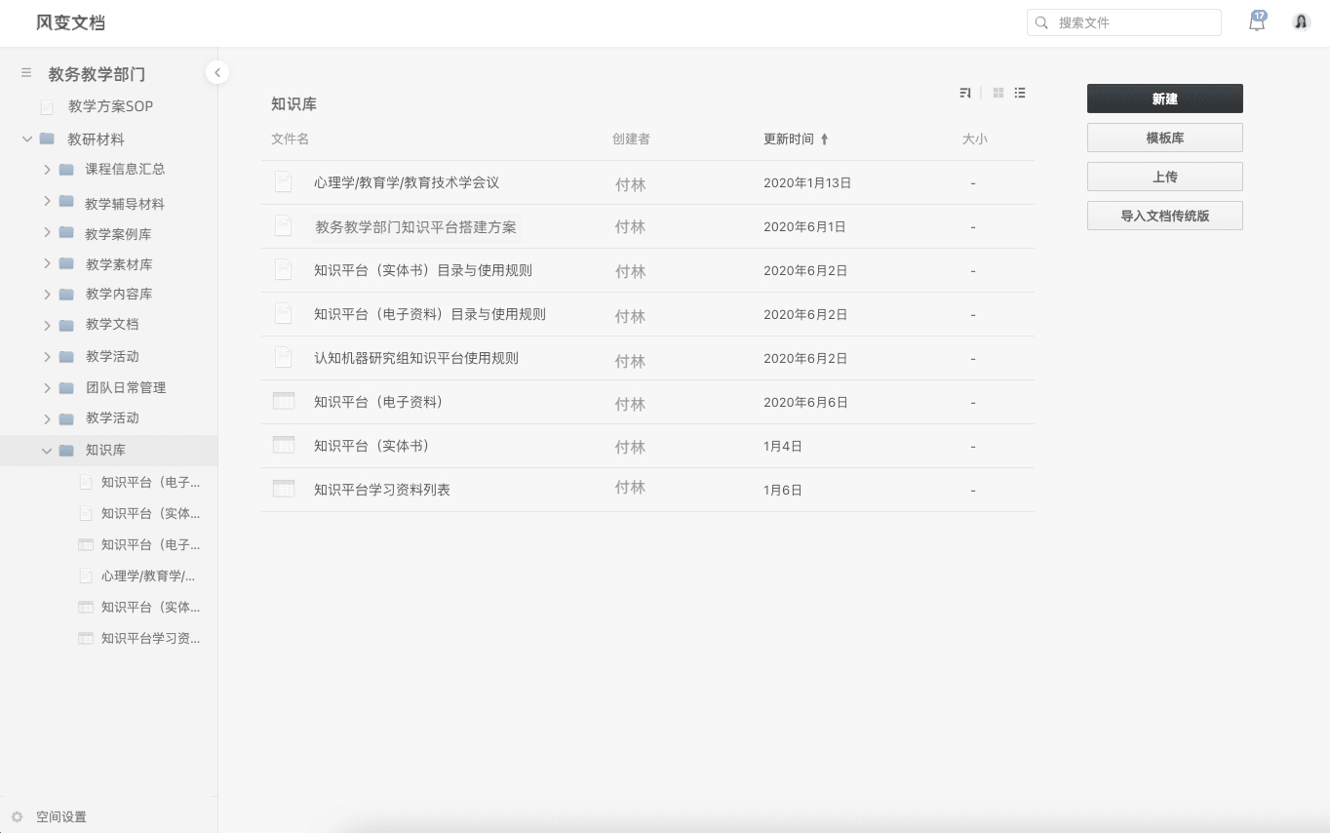This screenshot has height=833, width=1330.
Task: Click the 新建 button
Action: tap(1164, 99)
